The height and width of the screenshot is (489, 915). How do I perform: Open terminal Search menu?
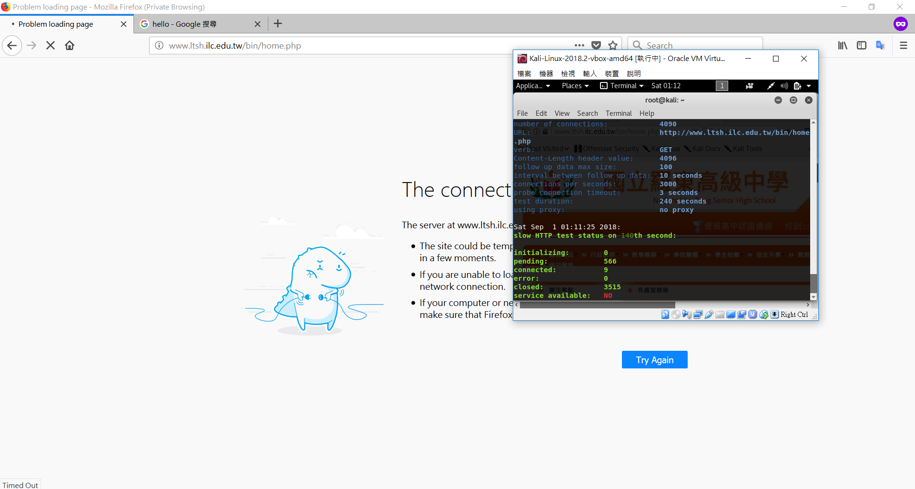[587, 113]
